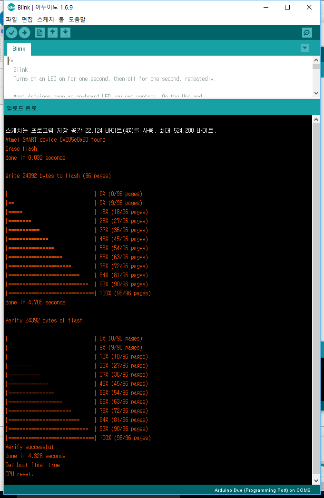Select the Blink sketch tab

pos(19,49)
